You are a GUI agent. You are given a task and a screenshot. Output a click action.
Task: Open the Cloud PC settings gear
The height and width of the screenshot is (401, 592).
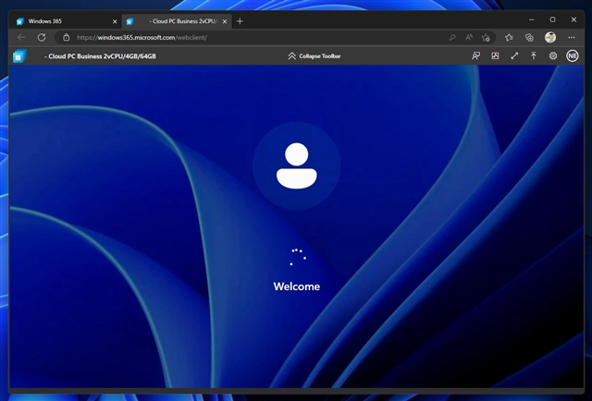553,55
